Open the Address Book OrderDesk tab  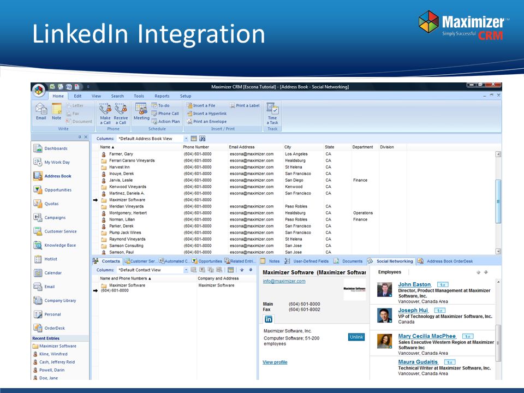point(445,261)
